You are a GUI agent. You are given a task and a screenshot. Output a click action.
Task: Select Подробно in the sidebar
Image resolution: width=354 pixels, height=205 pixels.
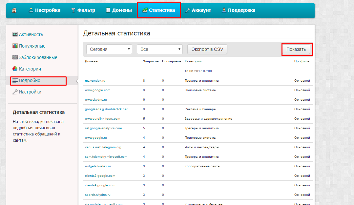pos(30,81)
